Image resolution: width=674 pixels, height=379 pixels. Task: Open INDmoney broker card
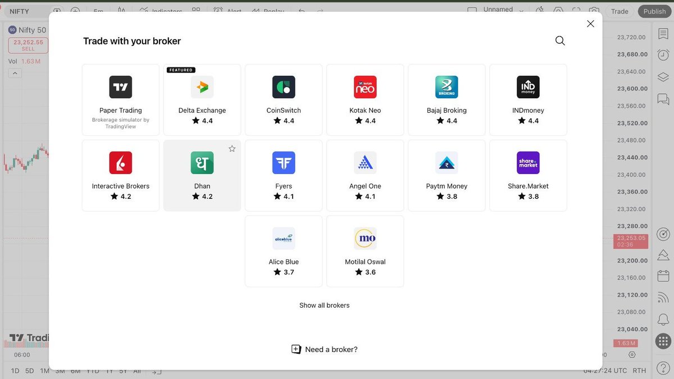point(528,100)
